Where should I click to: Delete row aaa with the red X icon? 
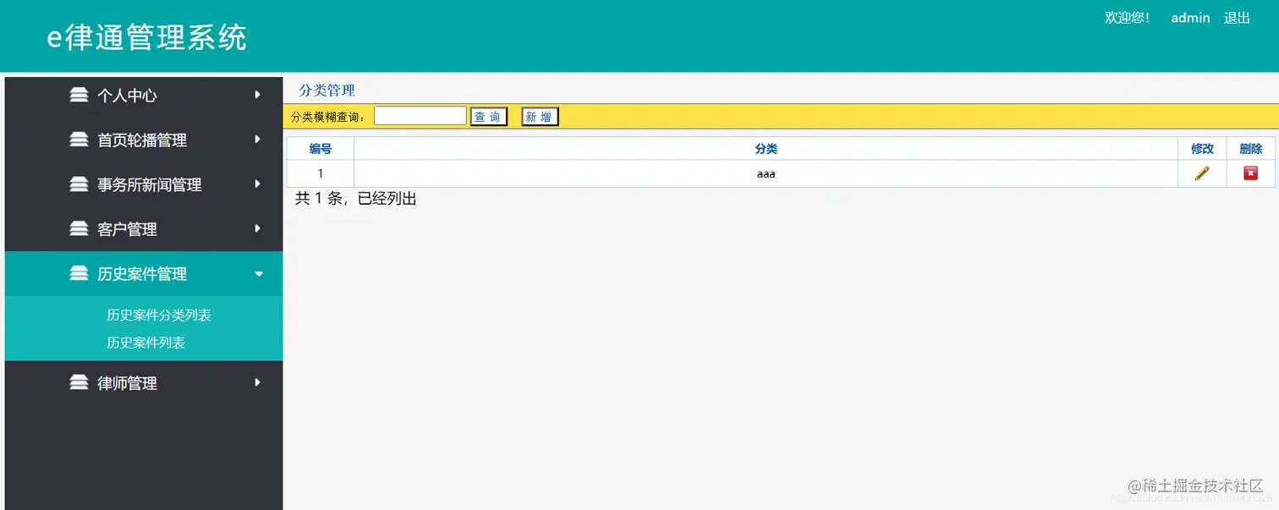tap(1250, 173)
